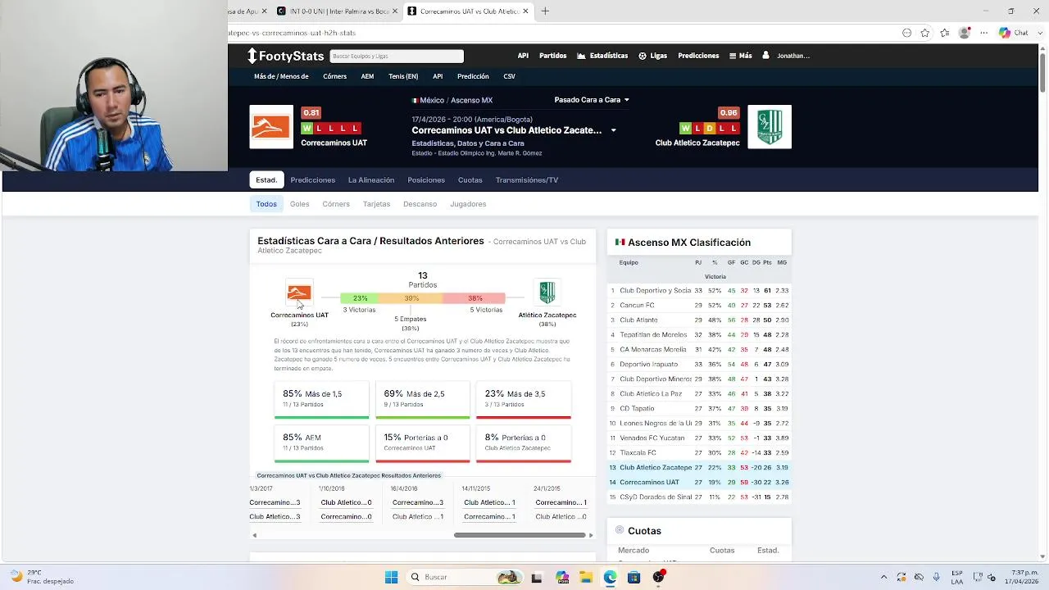Open Microsoft Store from the taskbar

(x=633, y=577)
